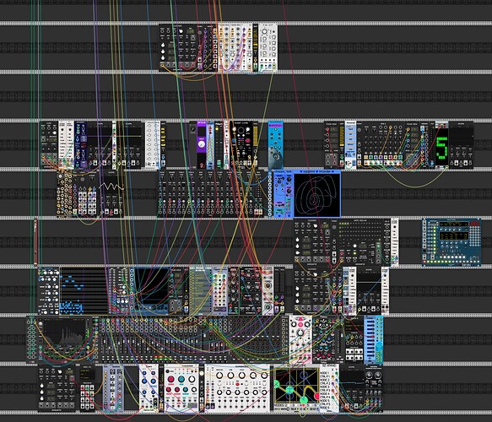
Task: Click the large knob on cyan-blue module
Action: (x=275, y=156)
